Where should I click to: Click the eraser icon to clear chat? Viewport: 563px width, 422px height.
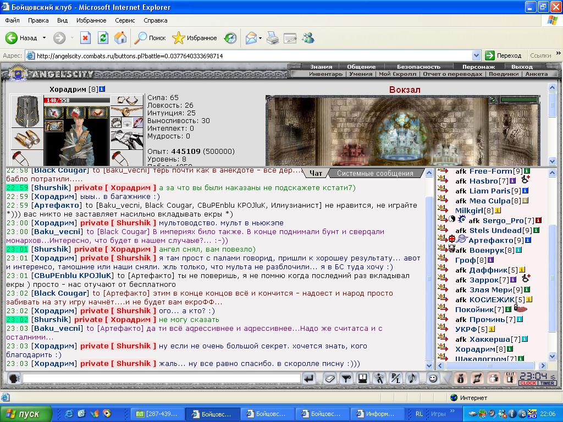(329, 378)
